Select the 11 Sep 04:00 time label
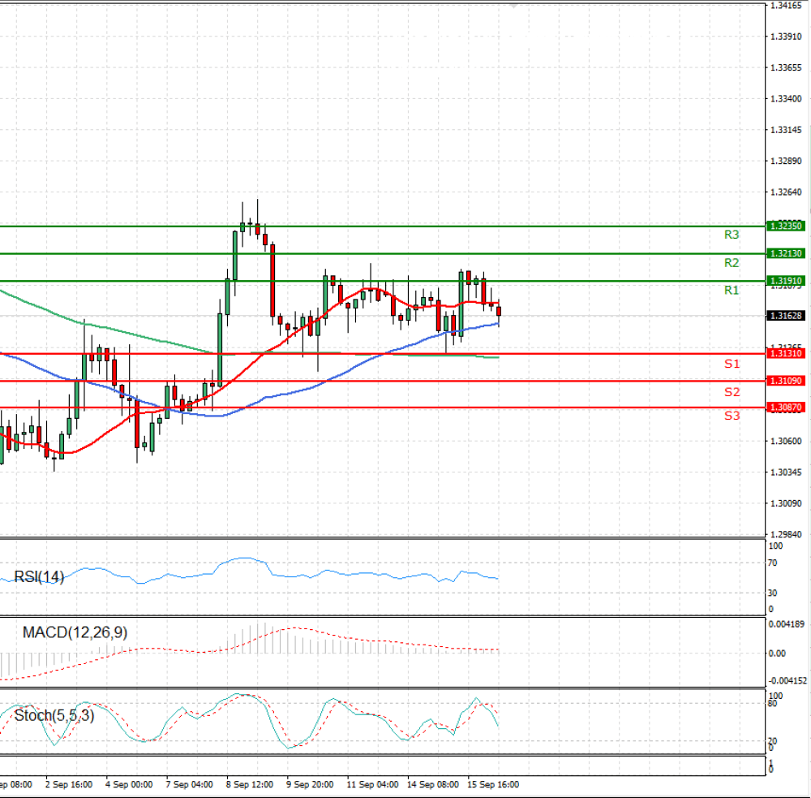 point(372,784)
